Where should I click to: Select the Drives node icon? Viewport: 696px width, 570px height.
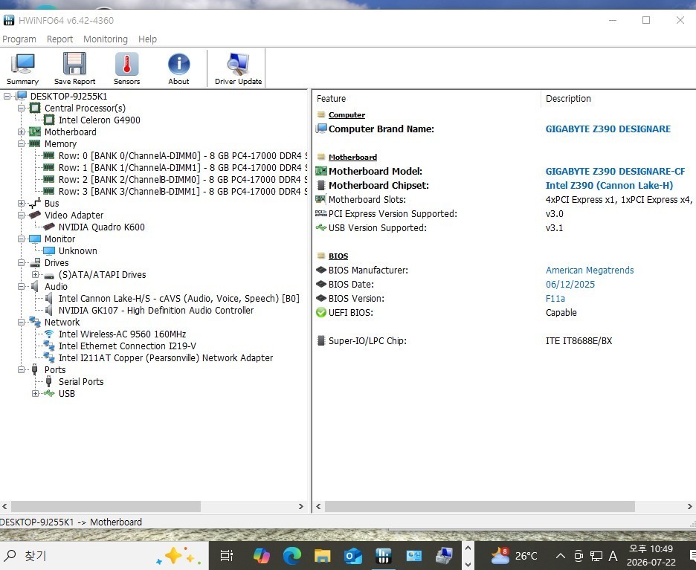35,262
